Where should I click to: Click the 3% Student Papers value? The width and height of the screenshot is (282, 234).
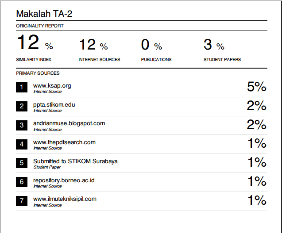(x=214, y=45)
